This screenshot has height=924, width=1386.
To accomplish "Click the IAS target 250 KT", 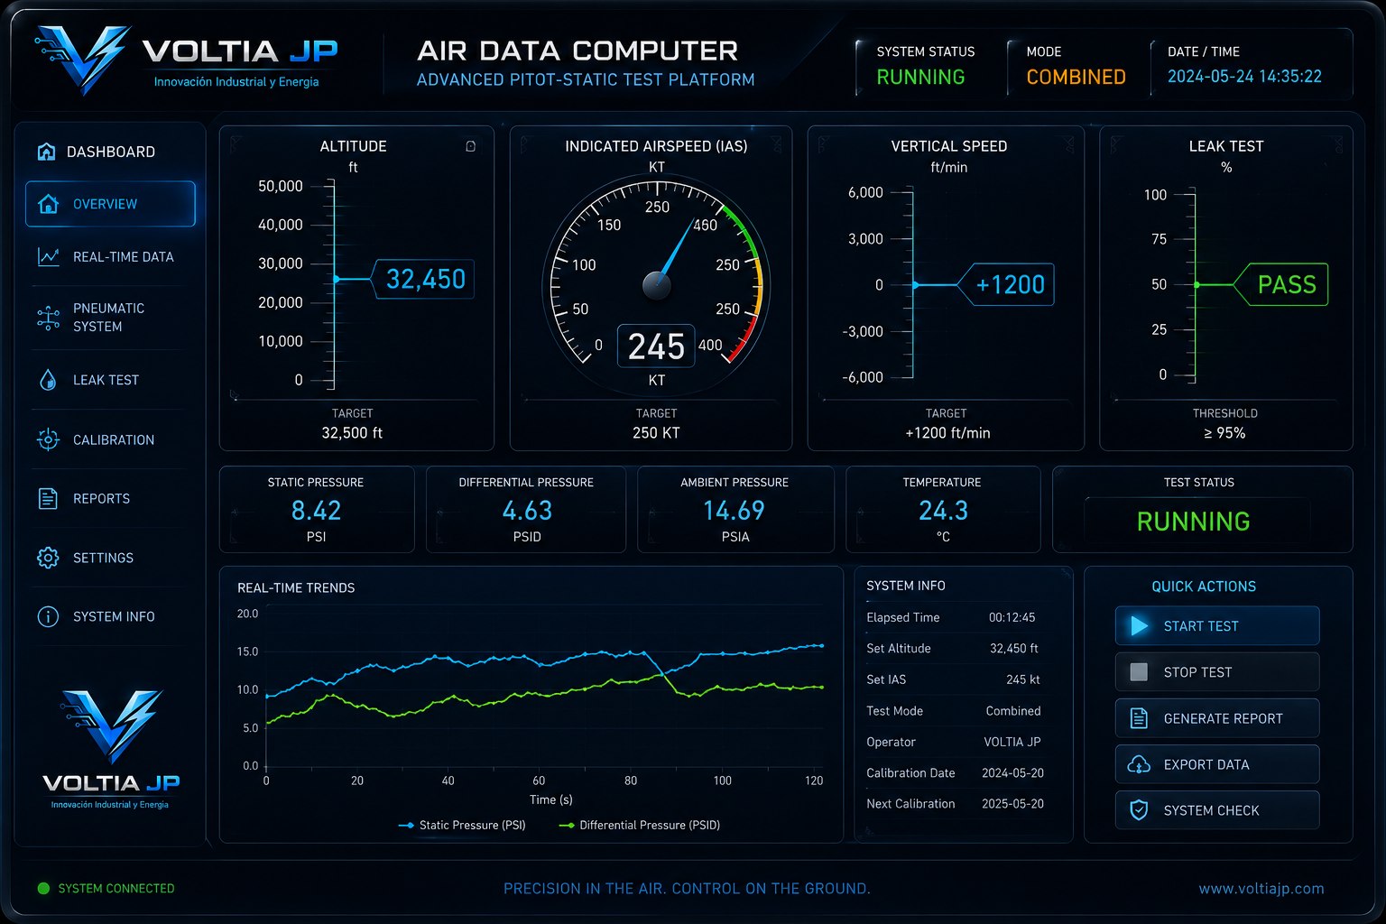I will pos(656,433).
